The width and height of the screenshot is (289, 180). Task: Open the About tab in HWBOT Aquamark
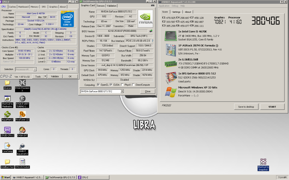click(188, 12)
